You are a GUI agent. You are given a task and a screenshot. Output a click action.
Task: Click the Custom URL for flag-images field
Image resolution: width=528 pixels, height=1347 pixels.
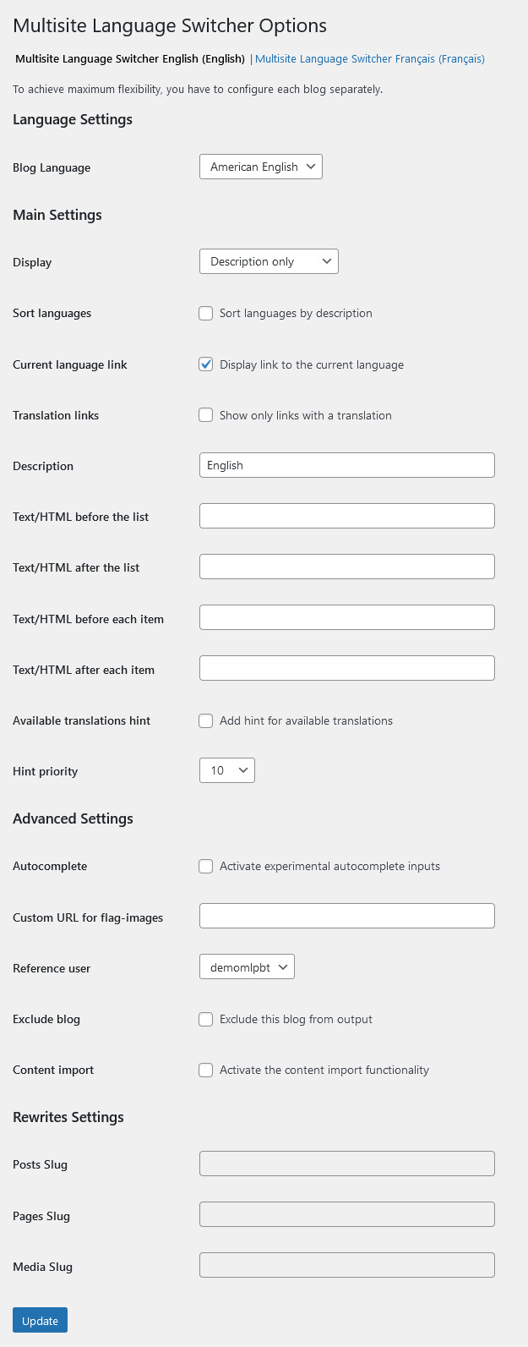tap(346, 917)
